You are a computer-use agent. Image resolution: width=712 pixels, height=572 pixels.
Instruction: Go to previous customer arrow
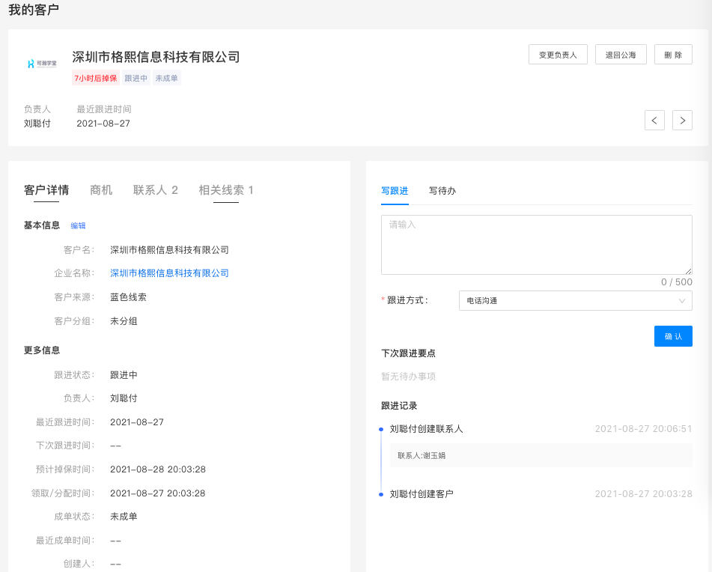[x=654, y=120]
